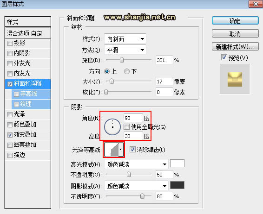Click the angle dial for light direction

[112, 127]
